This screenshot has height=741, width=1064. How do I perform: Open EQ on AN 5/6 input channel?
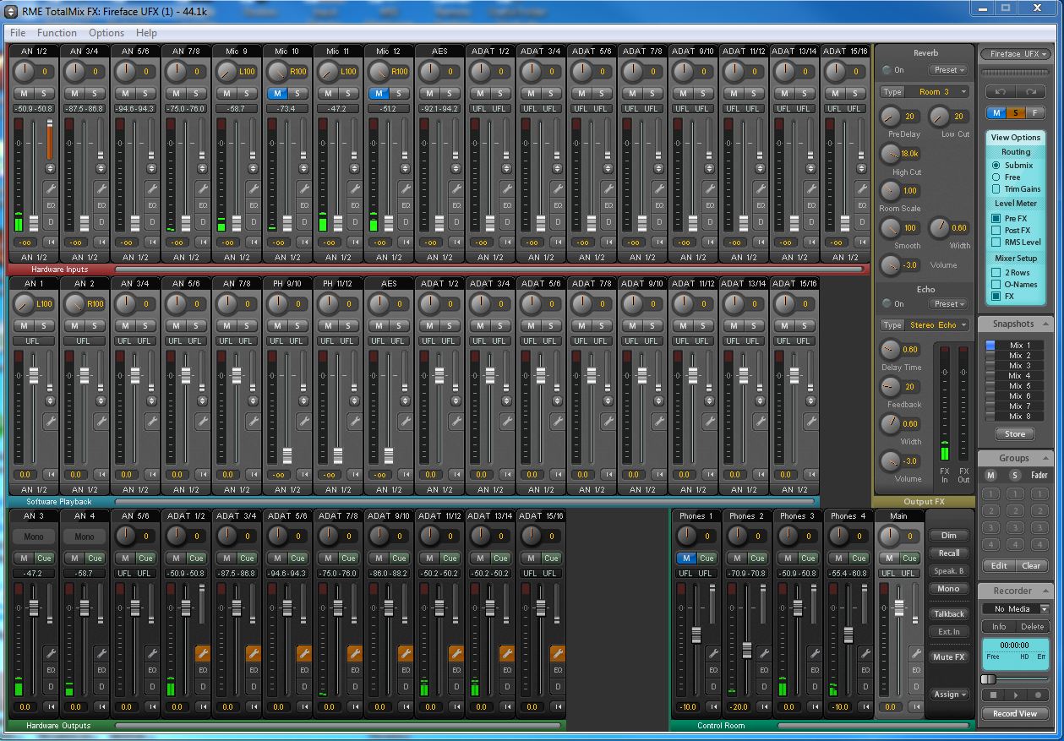pyautogui.click(x=151, y=205)
